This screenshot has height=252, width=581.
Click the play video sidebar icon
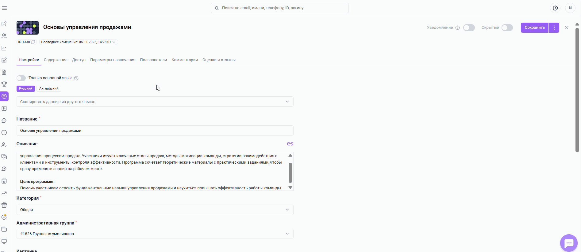tap(4, 108)
